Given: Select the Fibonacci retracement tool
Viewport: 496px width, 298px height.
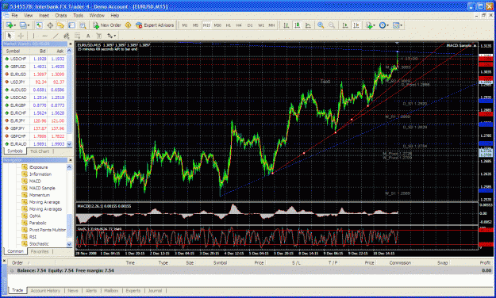Looking at the screenshot, I should point(77,36).
